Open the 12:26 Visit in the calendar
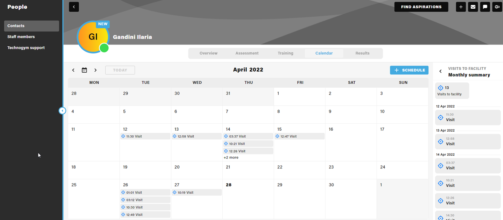503x220 pixels. pyautogui.click(x=248, y=151)
